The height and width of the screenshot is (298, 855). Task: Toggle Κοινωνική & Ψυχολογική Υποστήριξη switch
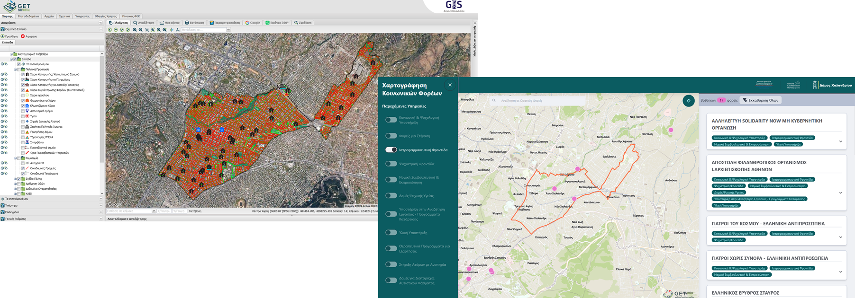[391, 120]
